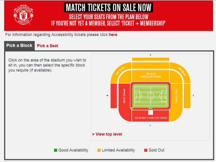Viewport: 216px width, 162px height.
Task: Open the View top level link
Action: 107,134
